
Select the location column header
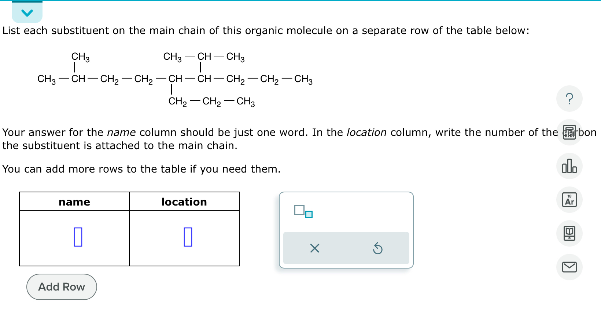coord(185,202)
